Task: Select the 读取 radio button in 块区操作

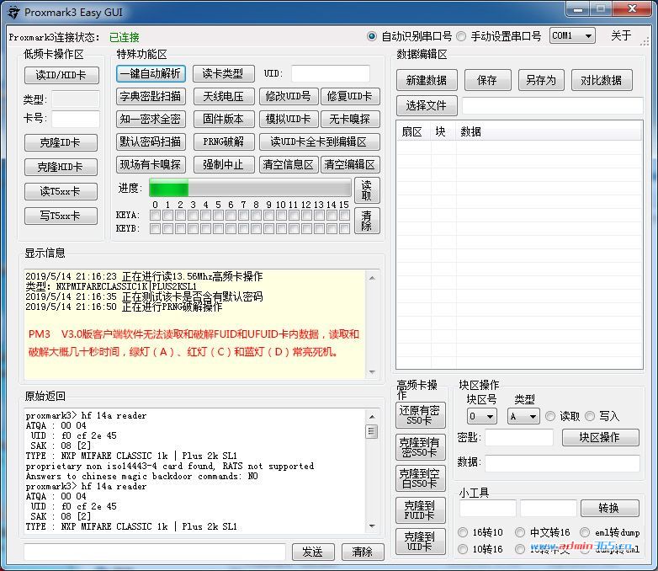Action: (x=550, y=416)
